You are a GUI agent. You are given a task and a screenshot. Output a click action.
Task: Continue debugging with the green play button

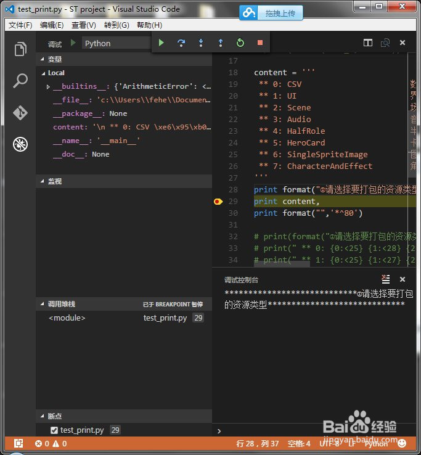point(161,43)
